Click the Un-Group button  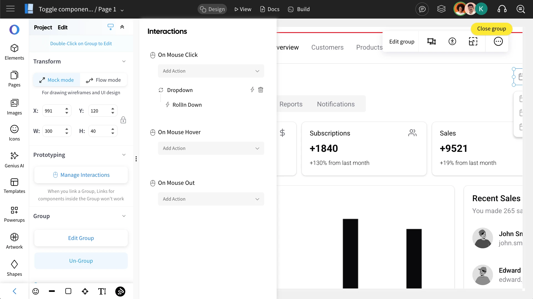click(x=81, y=261)
